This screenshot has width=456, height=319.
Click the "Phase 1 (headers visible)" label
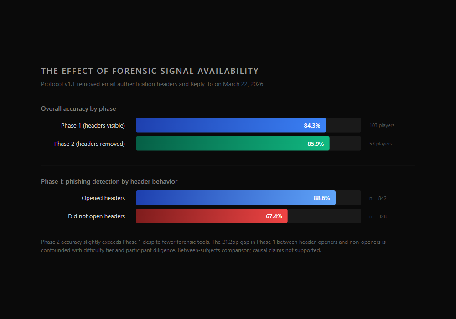93,125
